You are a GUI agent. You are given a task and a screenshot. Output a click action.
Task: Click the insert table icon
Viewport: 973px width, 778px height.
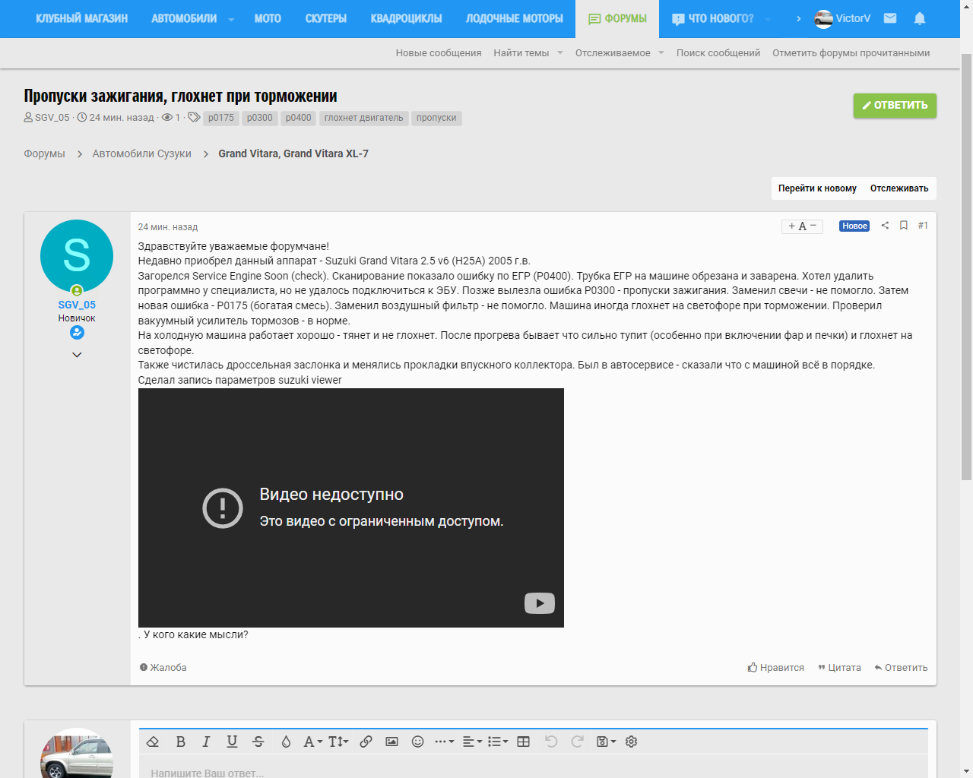[x=524, y=742]
